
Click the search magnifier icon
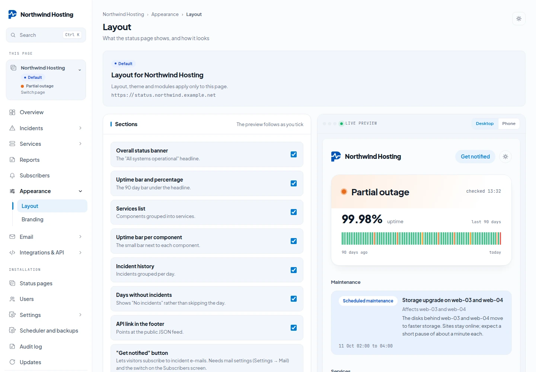coord(13,35)
